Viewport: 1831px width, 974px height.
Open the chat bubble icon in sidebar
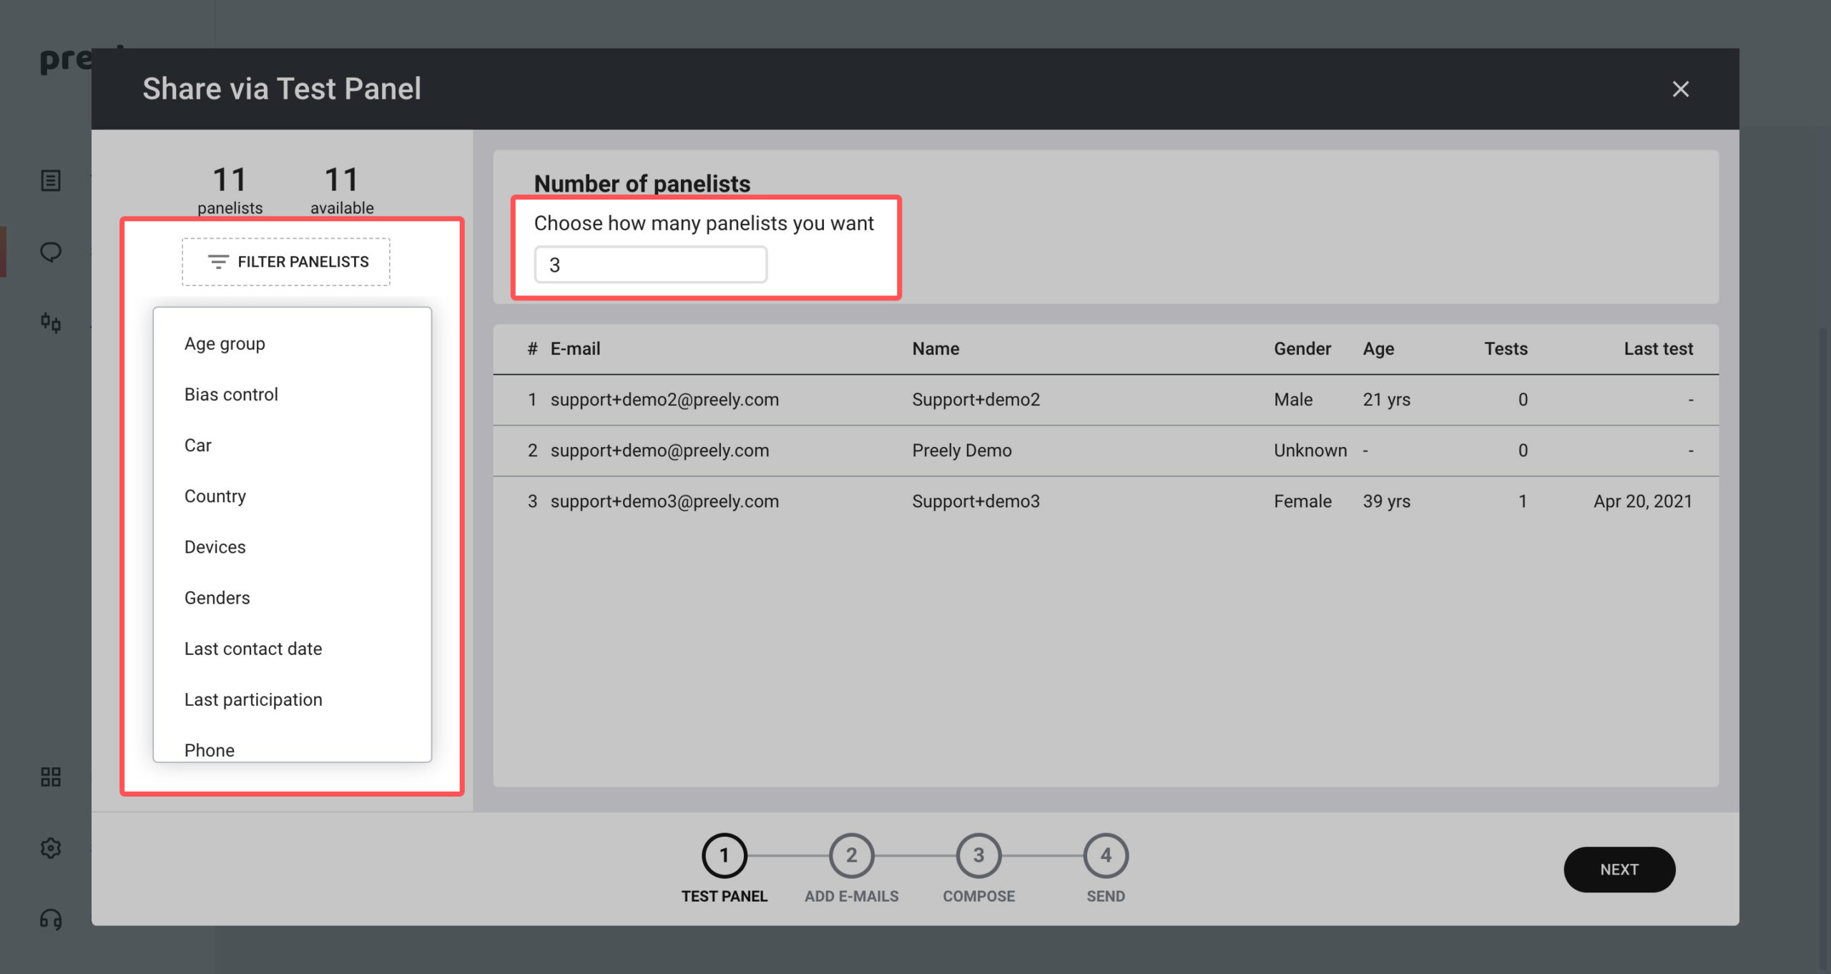coord(51,252)
